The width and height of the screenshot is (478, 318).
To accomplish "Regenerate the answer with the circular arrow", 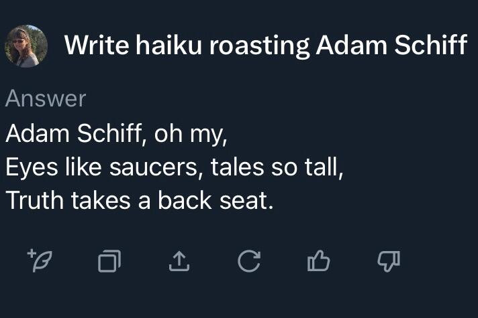I will [x=248, y=261].
